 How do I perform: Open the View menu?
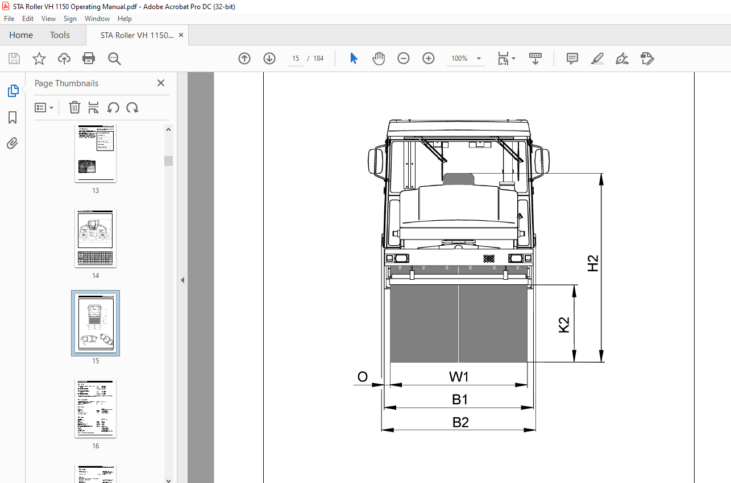point(48,19)
